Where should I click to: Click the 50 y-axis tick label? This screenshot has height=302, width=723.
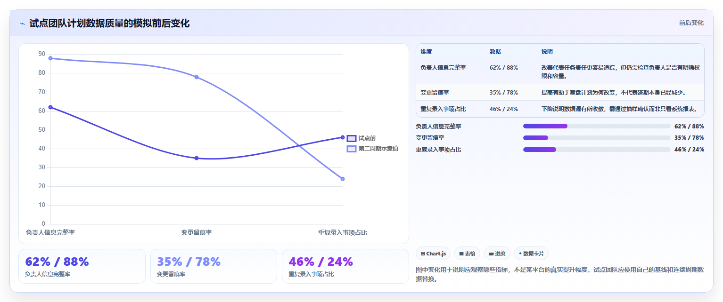coord(42,129)
